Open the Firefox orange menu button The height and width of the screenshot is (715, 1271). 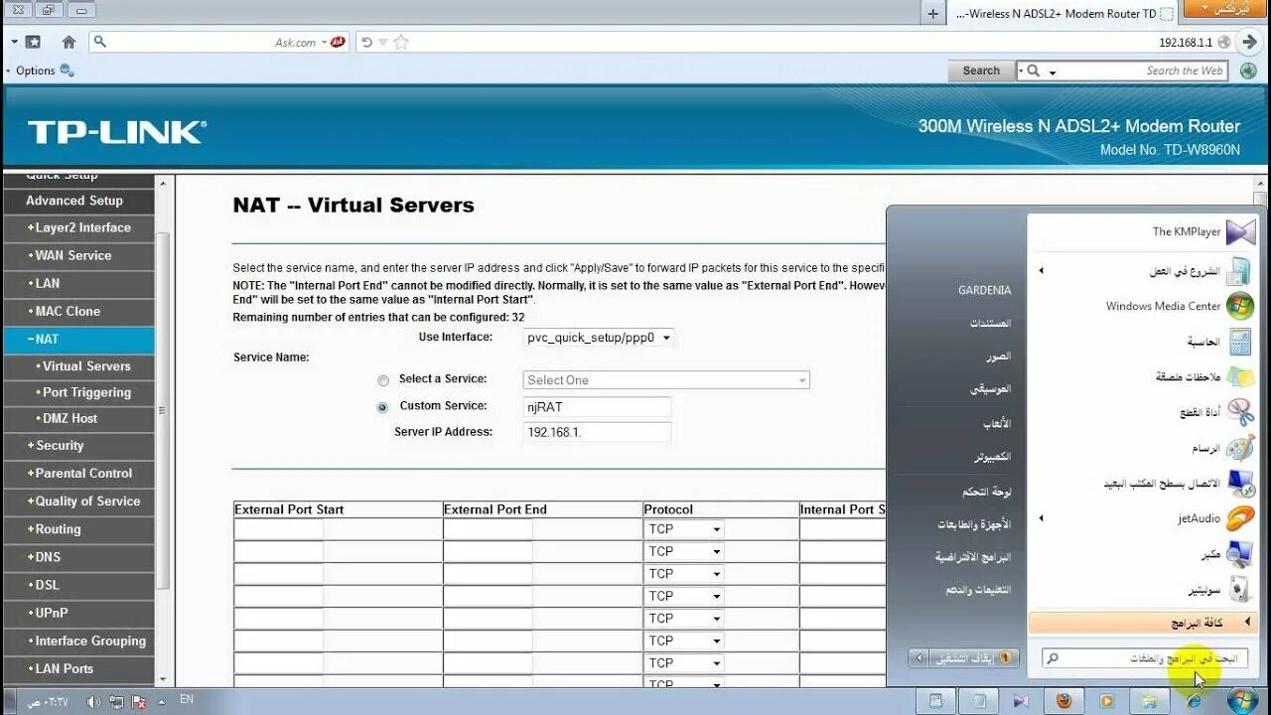pos(1227,9)
